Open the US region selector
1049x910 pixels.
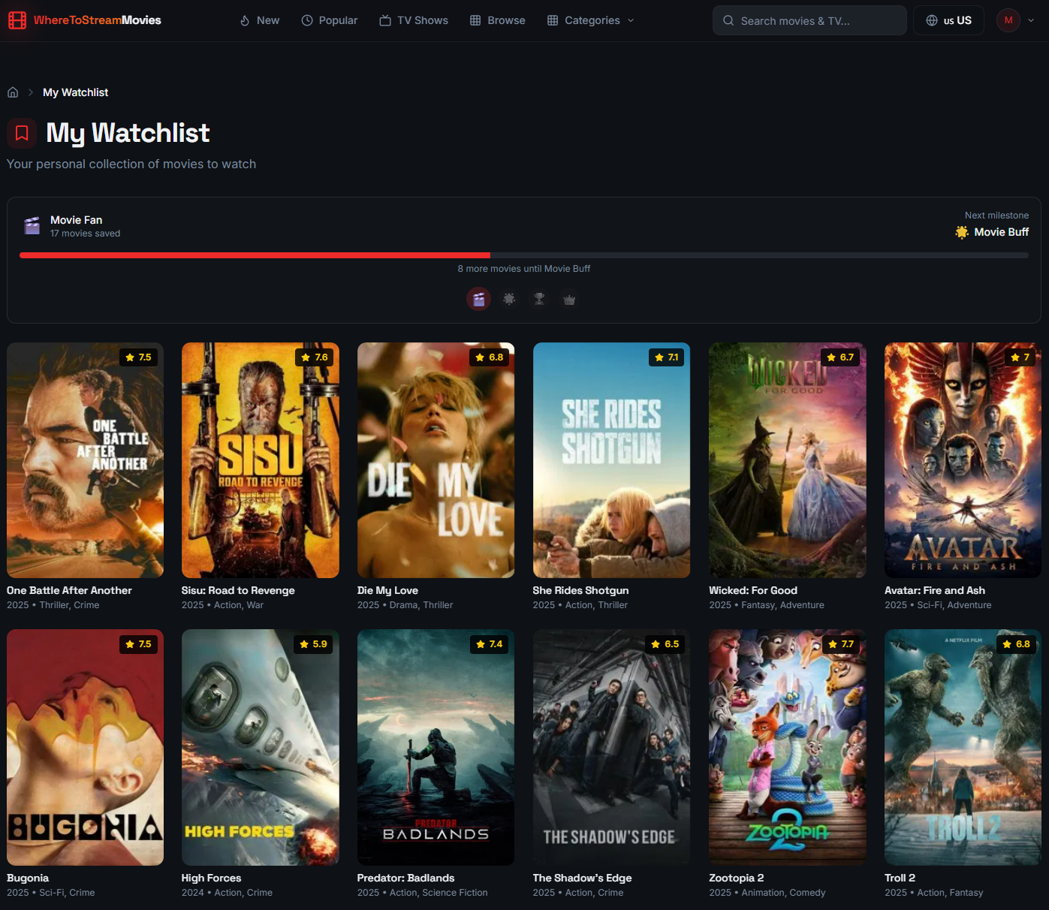(x=948, y=20)
